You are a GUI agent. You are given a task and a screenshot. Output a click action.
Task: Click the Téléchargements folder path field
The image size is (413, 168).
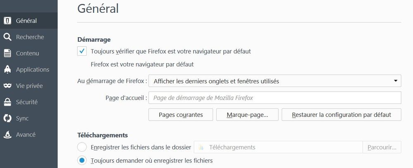click(x=278, y=147)
